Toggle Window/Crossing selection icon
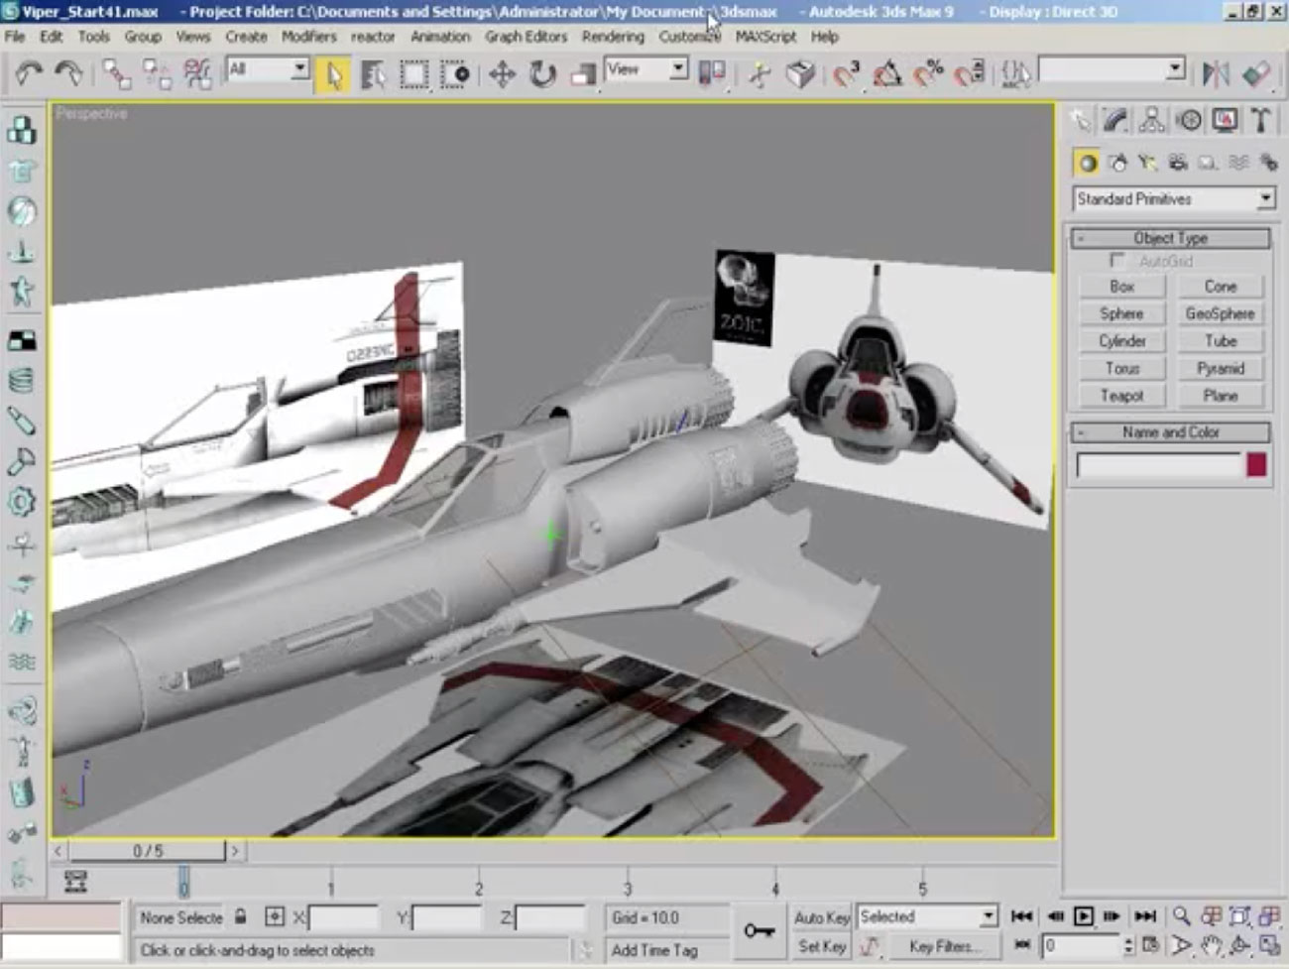The width and height of the screenshot is (1289, 969). click(x=455, y=74)
